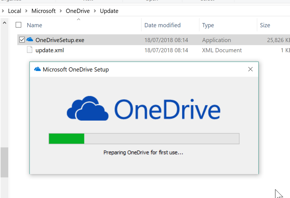Expand the chevron after Microsoft in the breadcrumb
Viewport: 290px width, 198px height.
(x=61, y=11)
